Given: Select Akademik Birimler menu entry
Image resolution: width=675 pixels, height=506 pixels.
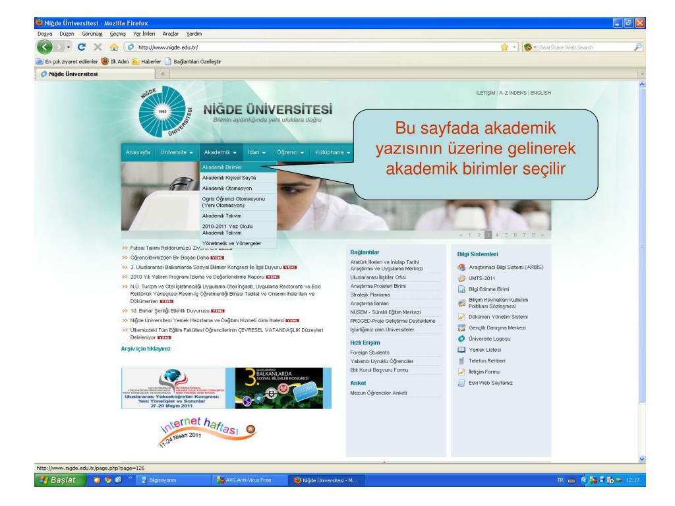Looking at the screenshot, I should coord(238,167).
